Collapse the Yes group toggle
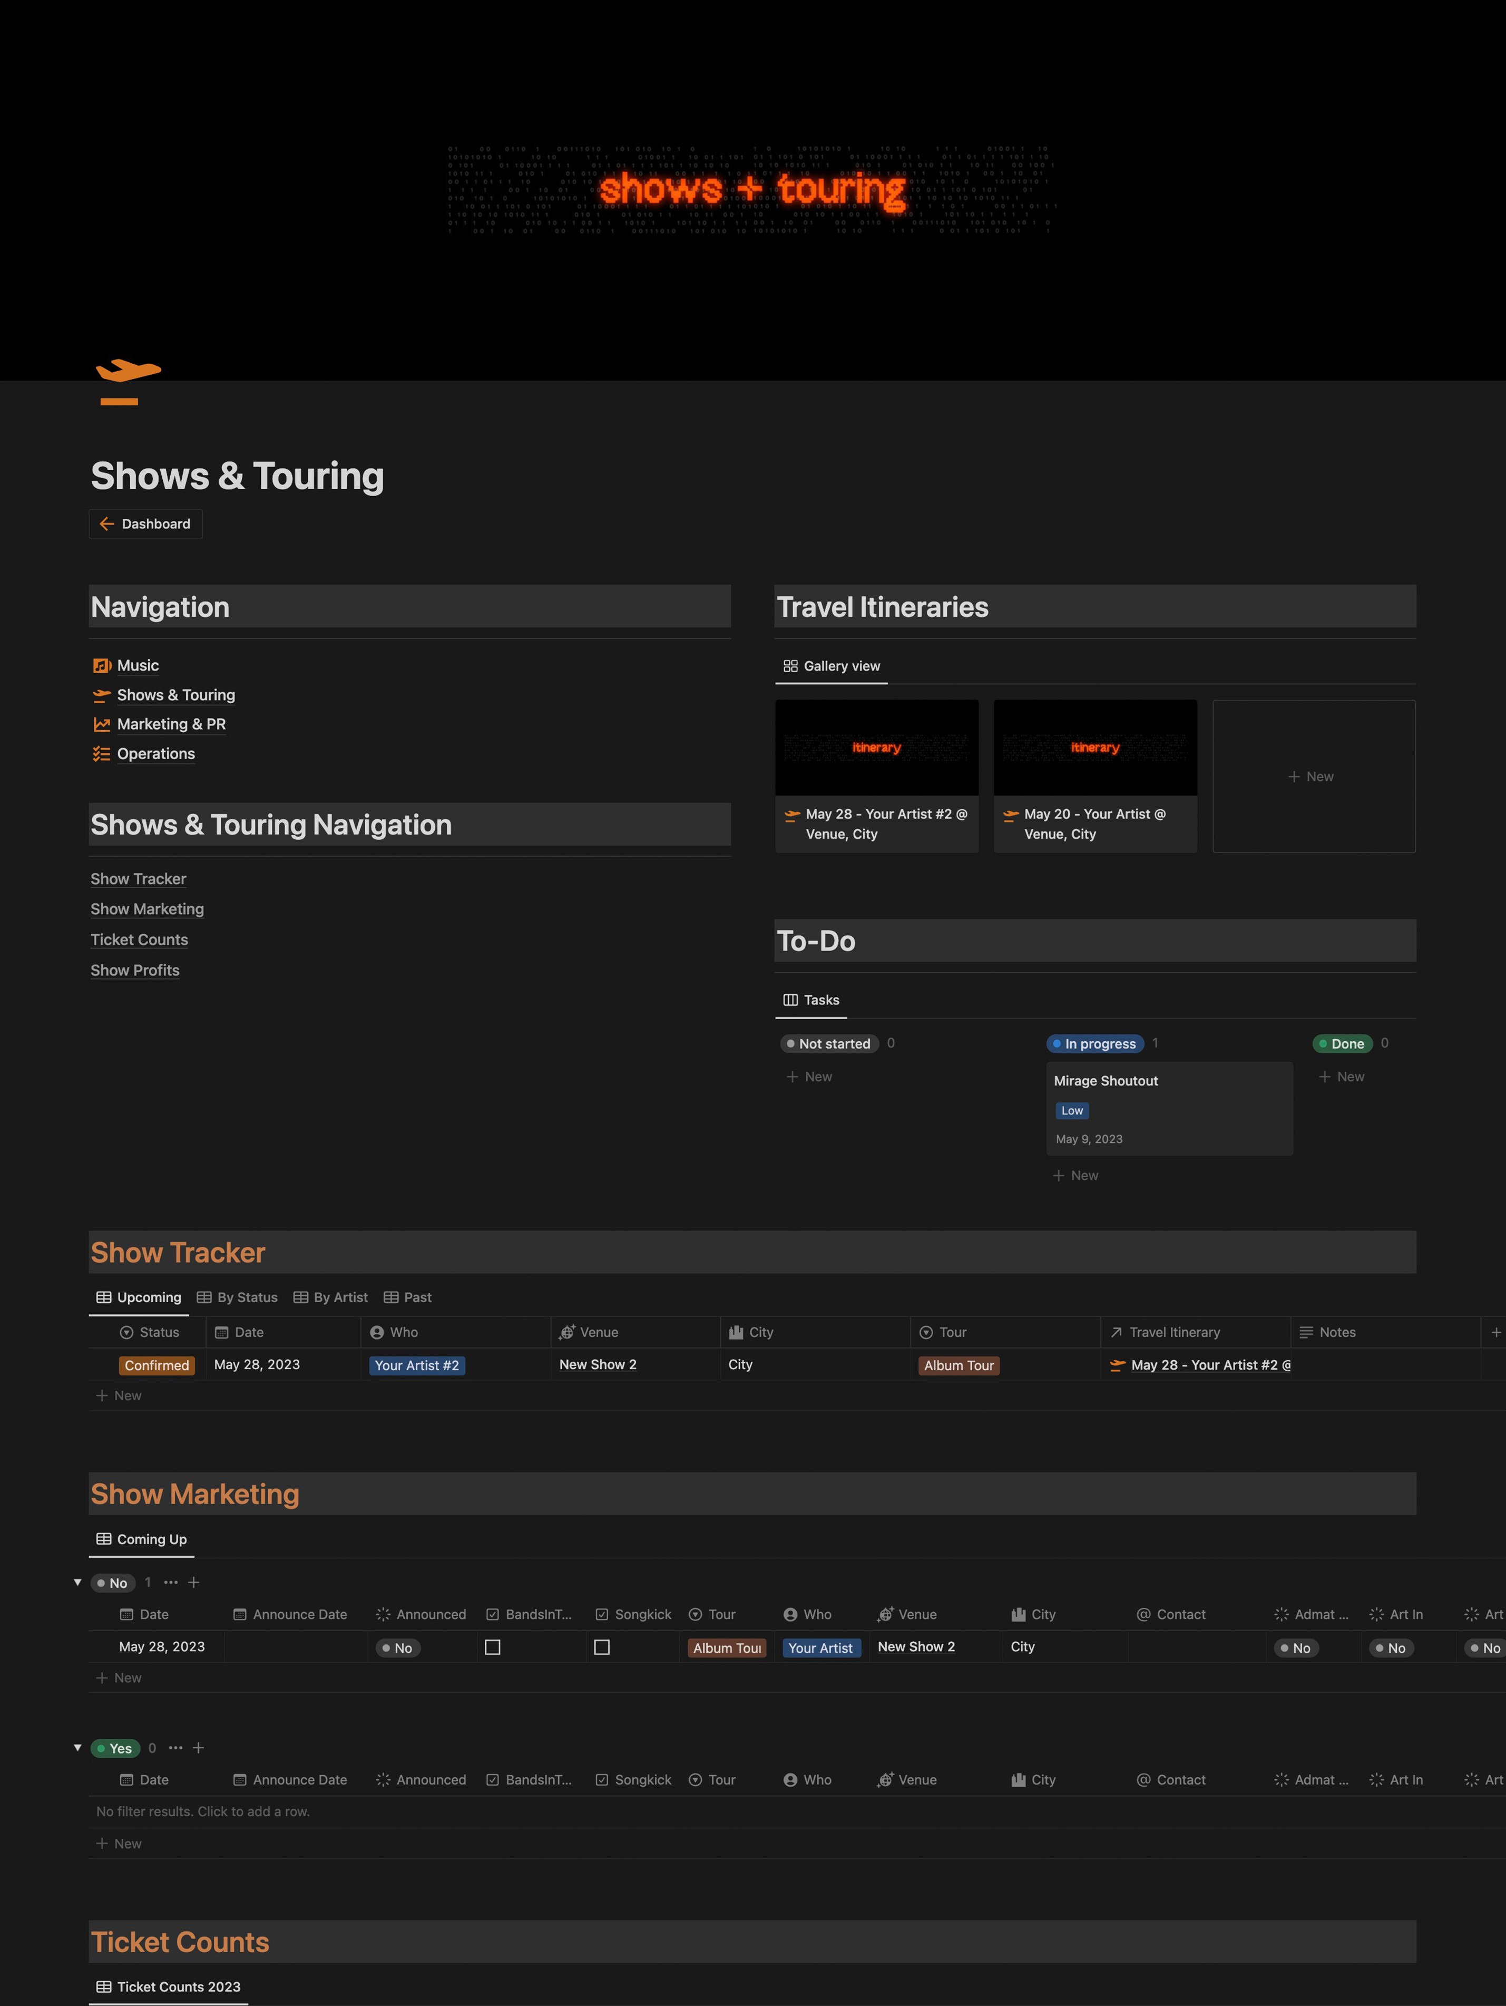1506x2006 pixels. (78, 1748)
